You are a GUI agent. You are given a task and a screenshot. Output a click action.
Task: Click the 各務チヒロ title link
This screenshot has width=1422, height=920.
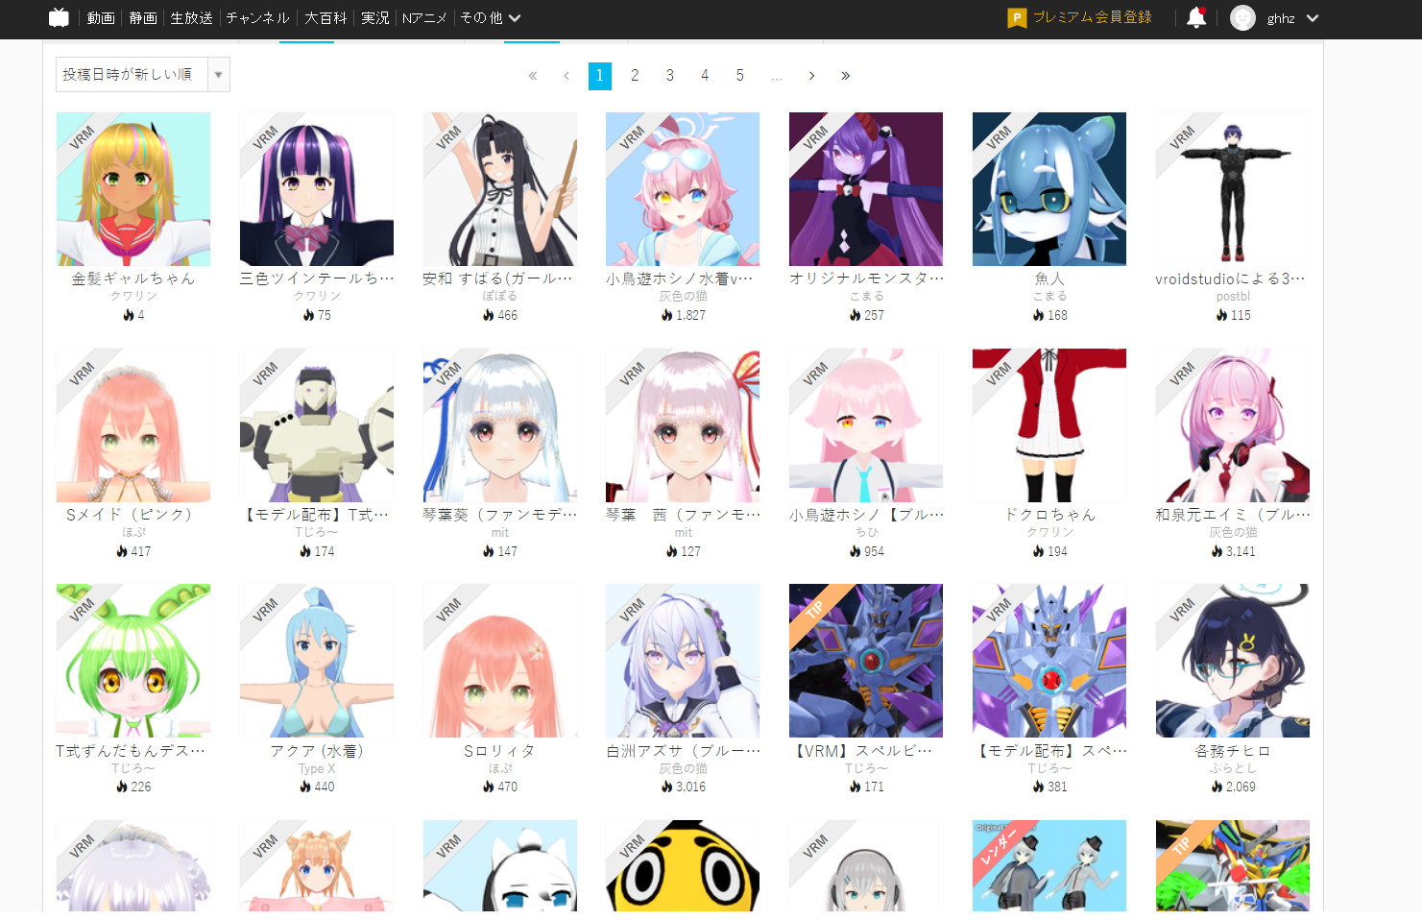point(1233,751)
